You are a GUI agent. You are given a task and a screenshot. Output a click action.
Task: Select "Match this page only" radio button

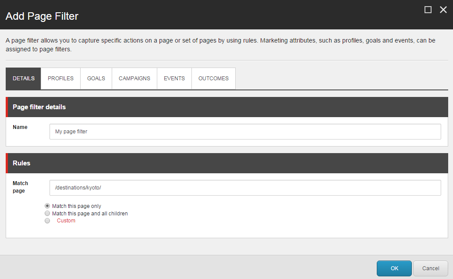tap(47, 206)
